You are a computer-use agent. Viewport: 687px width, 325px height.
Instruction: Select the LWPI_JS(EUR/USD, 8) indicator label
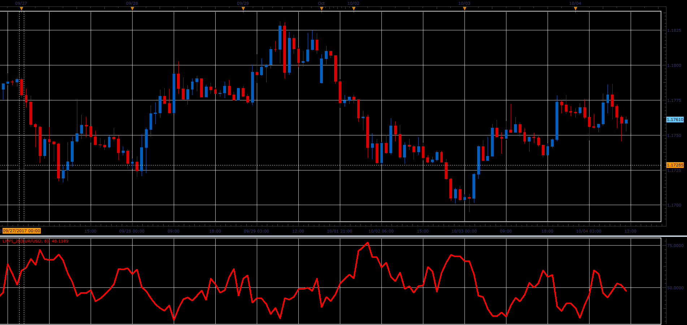pos(35,241)
